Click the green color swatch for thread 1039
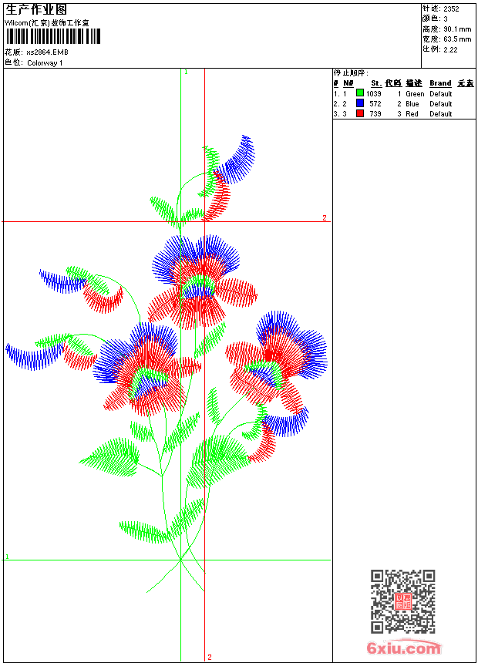Image resolution: width=478 pixels, height=663 pixels. 360,93
